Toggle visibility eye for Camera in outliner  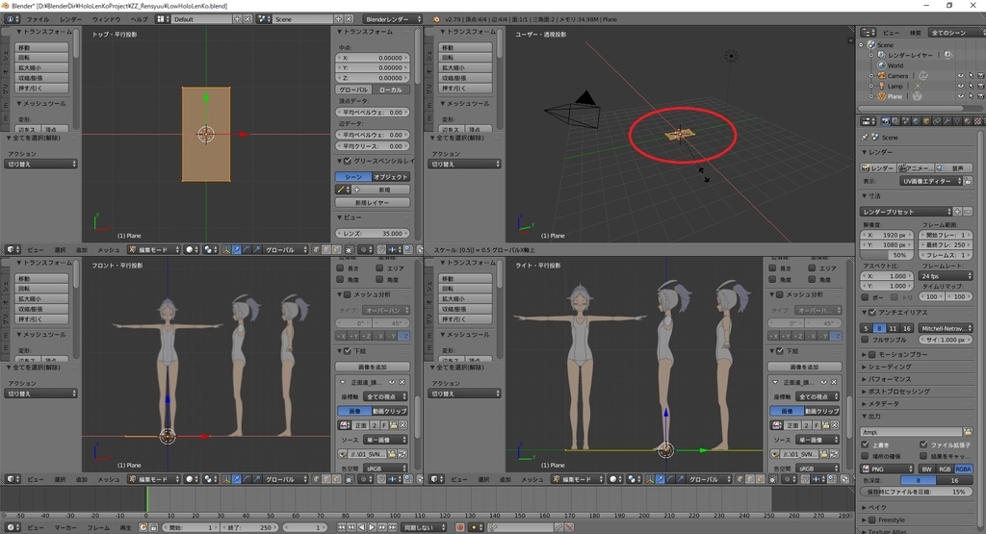[x=960, y=75]
